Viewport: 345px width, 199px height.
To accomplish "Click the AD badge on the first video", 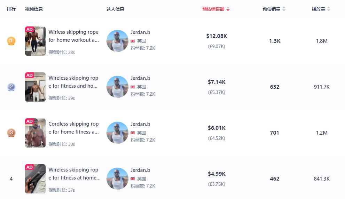I will [29, 30].
